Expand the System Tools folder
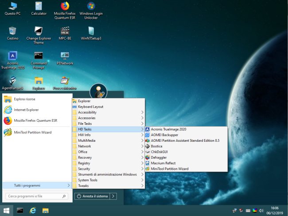The image size is (288, 216). [109, 180]
